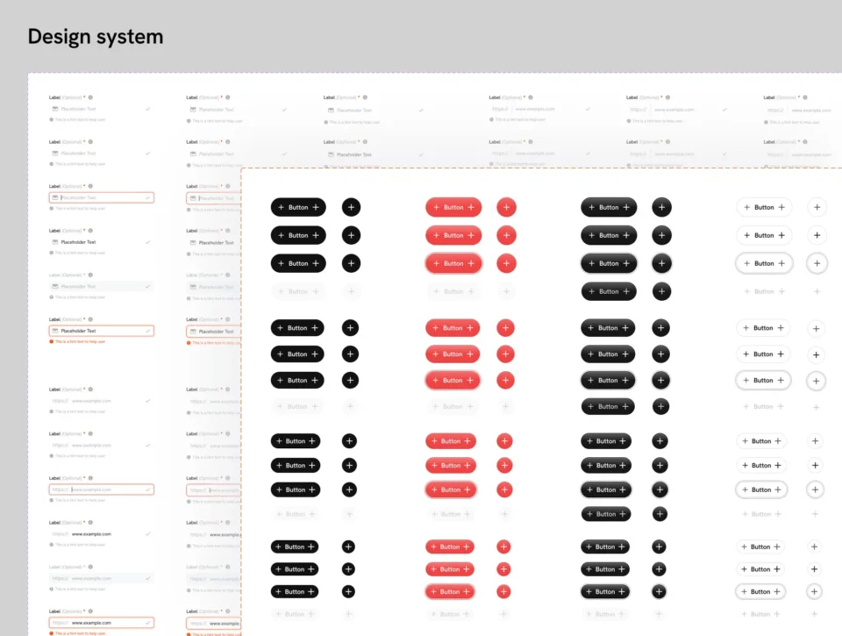Click the first flat black Button in the smallest group, leftmost column
Screen dimensions: 842x636
[295, 547]
